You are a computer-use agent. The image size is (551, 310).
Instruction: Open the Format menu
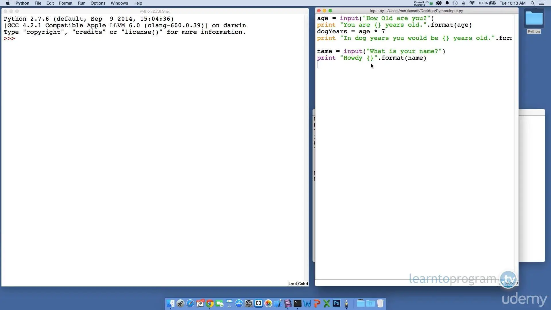pyautogui.click(x=66, y=3)
